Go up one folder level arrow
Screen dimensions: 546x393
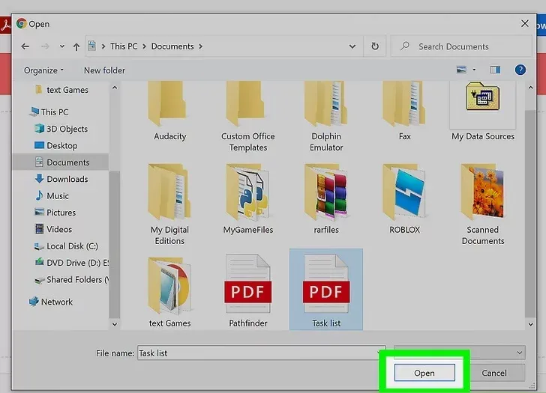[x=76, y=46]
